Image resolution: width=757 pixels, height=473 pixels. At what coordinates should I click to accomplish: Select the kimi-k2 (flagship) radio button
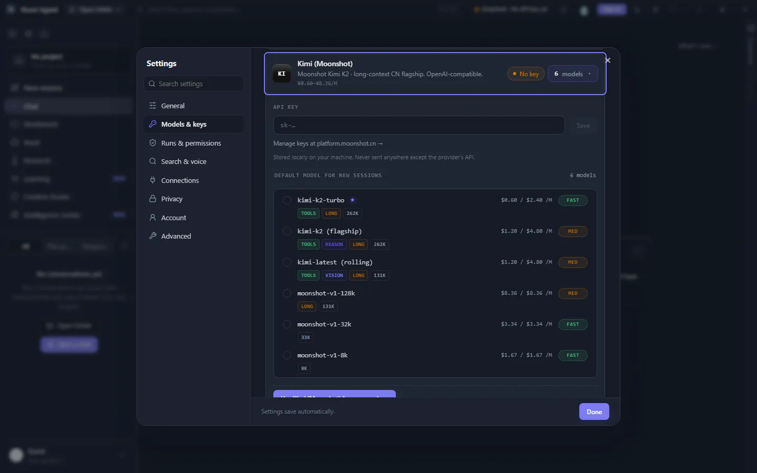coord(287,231)
